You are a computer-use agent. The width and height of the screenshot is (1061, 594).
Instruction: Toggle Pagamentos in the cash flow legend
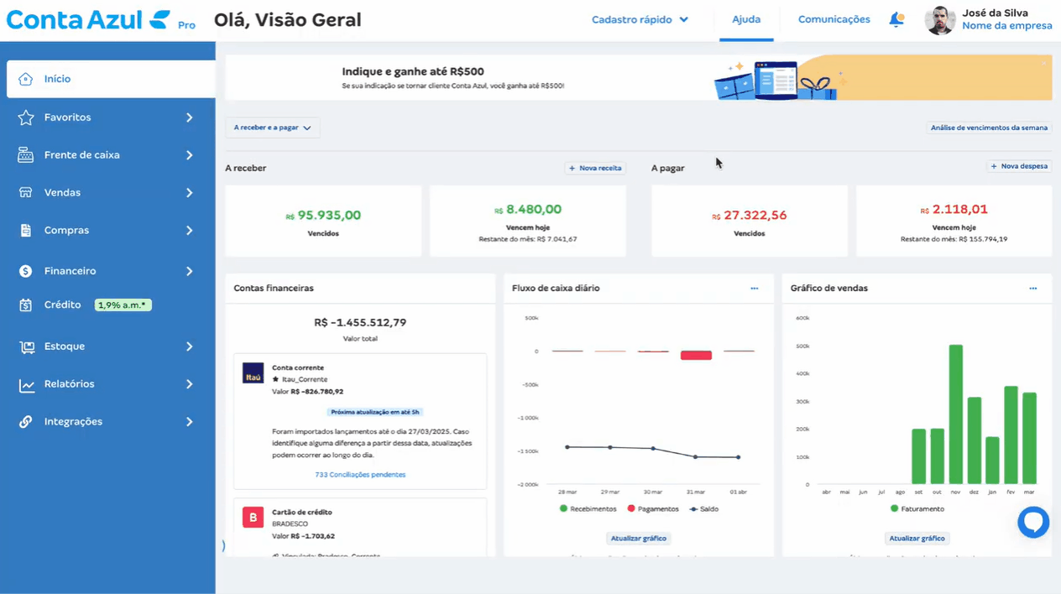652,508
